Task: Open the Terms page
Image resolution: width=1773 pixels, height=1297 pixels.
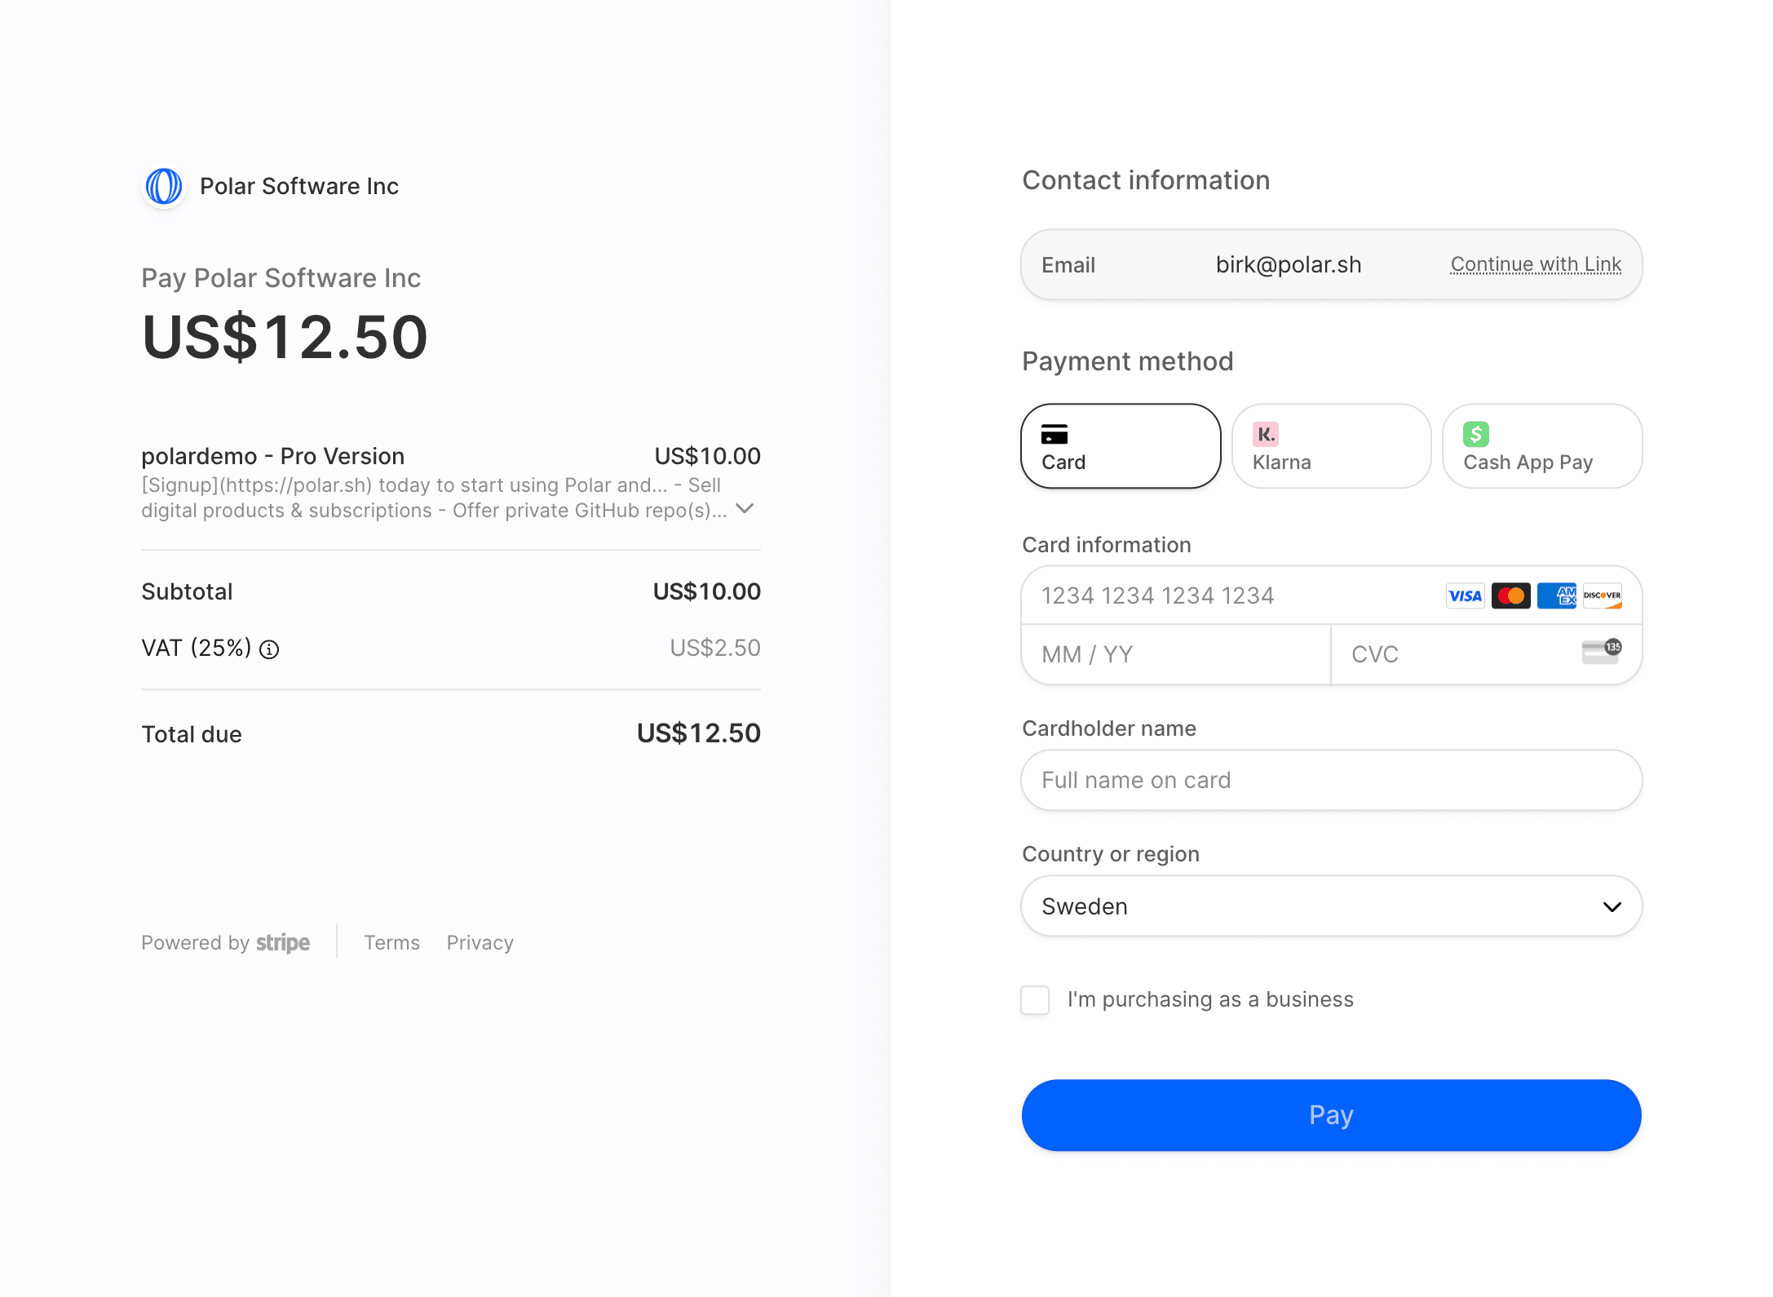Action: [391, 942]
